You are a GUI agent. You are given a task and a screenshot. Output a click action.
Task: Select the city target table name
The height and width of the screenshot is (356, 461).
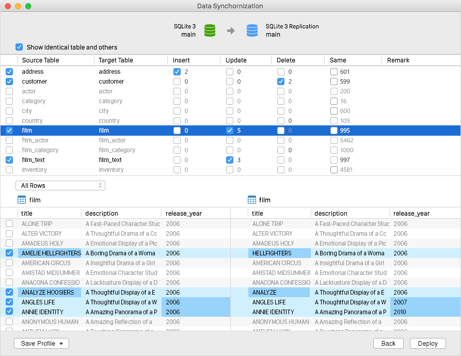coord(104,111)
